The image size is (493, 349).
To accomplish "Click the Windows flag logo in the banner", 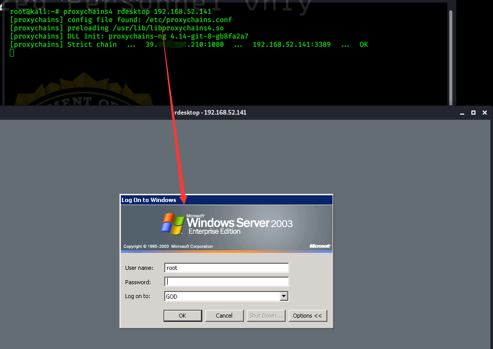I will click(172, 224).
